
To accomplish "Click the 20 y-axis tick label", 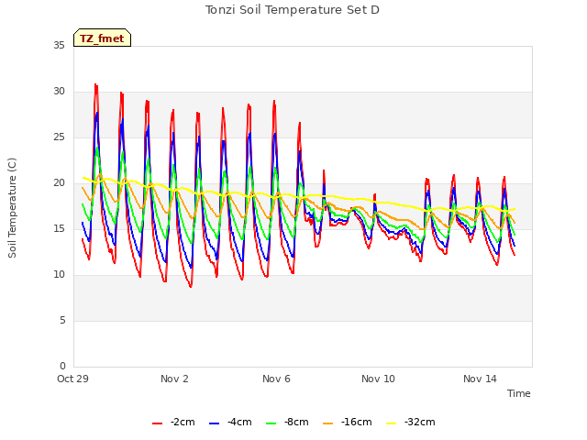I will 59,183.
